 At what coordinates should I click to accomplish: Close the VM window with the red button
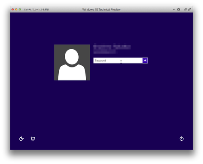point(13,9)
